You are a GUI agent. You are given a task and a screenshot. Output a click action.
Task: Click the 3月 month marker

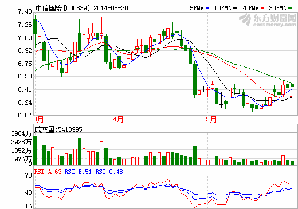(x=38, y=120)
